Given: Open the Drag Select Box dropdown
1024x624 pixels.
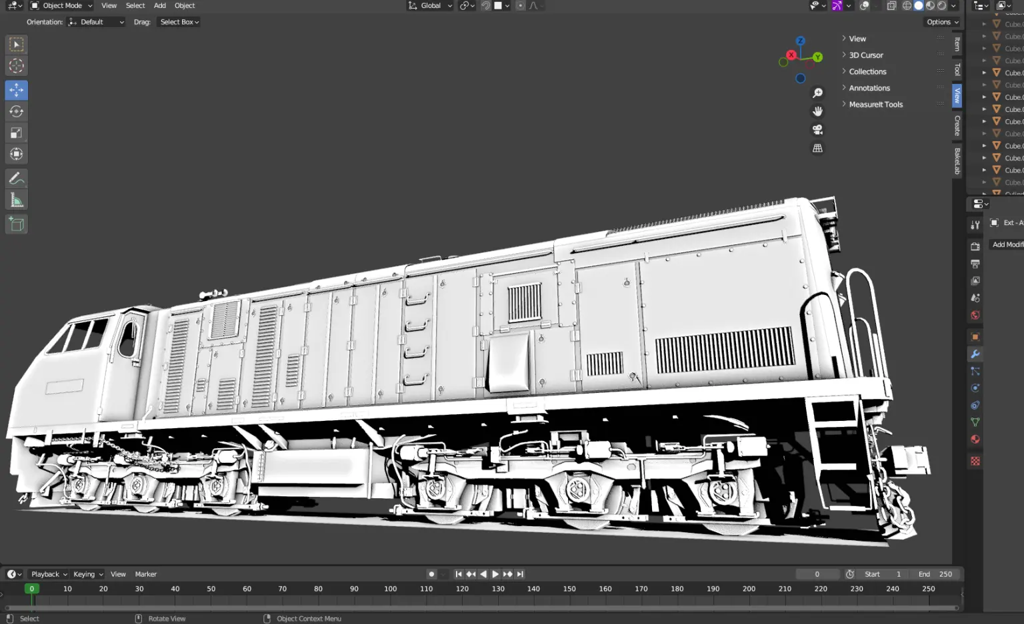Looking at the screenshot, I should pos(179,22).
